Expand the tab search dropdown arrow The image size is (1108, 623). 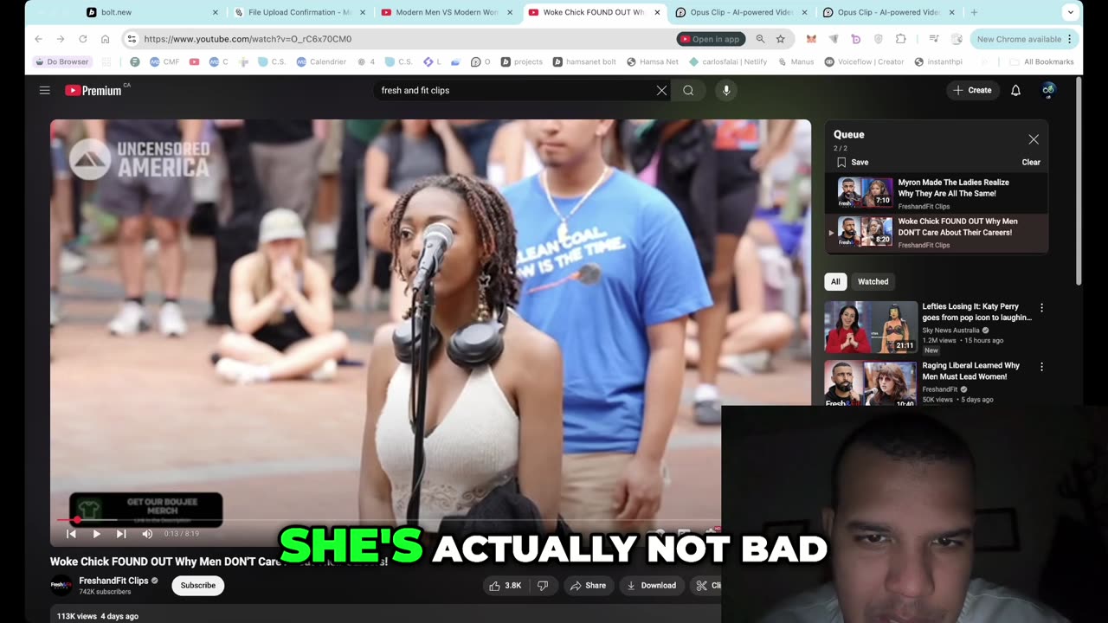(1071, 12)
